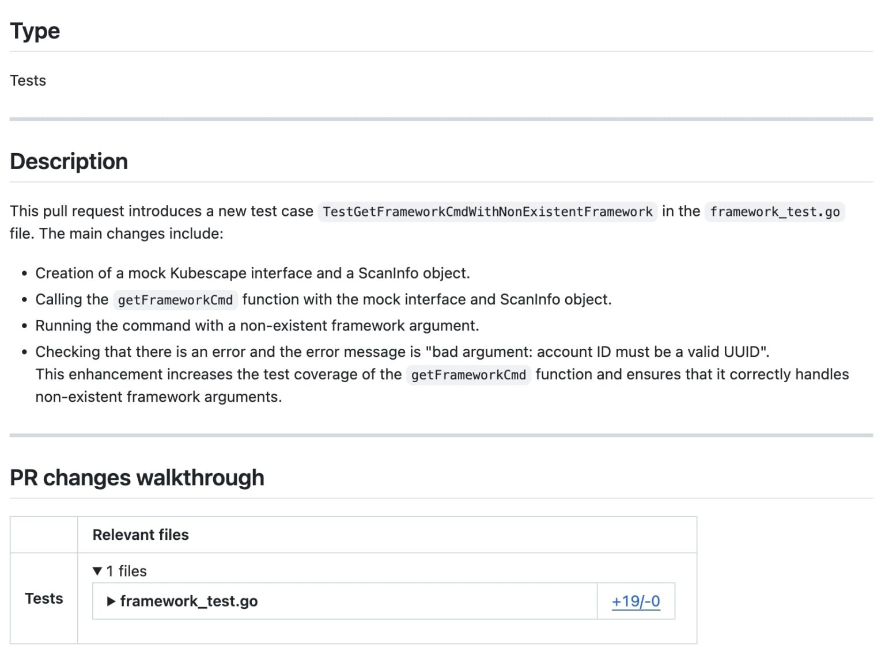Viewport: 885px width, 655px height.
Task: Click first bullet about mock Kubescape interface
Action: (252, 273)
